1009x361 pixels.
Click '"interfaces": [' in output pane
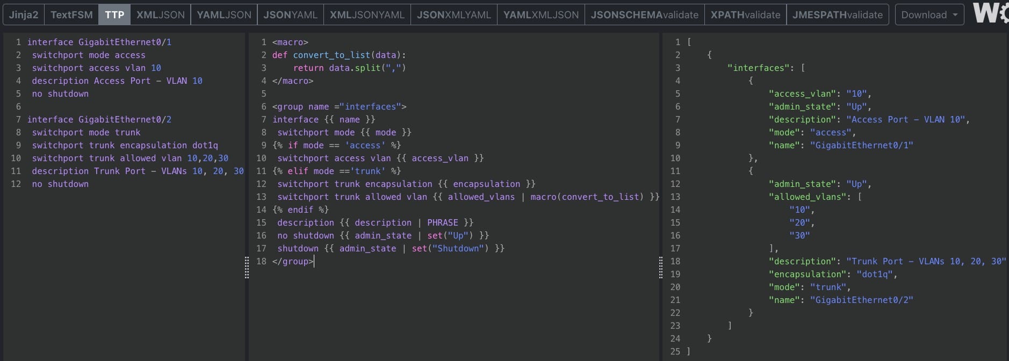coord(766,68)
